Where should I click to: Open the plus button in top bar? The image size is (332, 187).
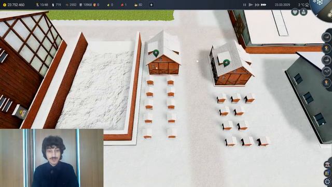151,5
